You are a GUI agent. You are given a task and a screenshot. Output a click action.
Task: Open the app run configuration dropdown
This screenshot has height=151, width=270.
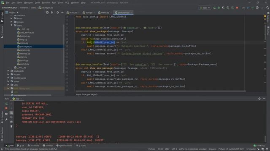pos(205,8)
